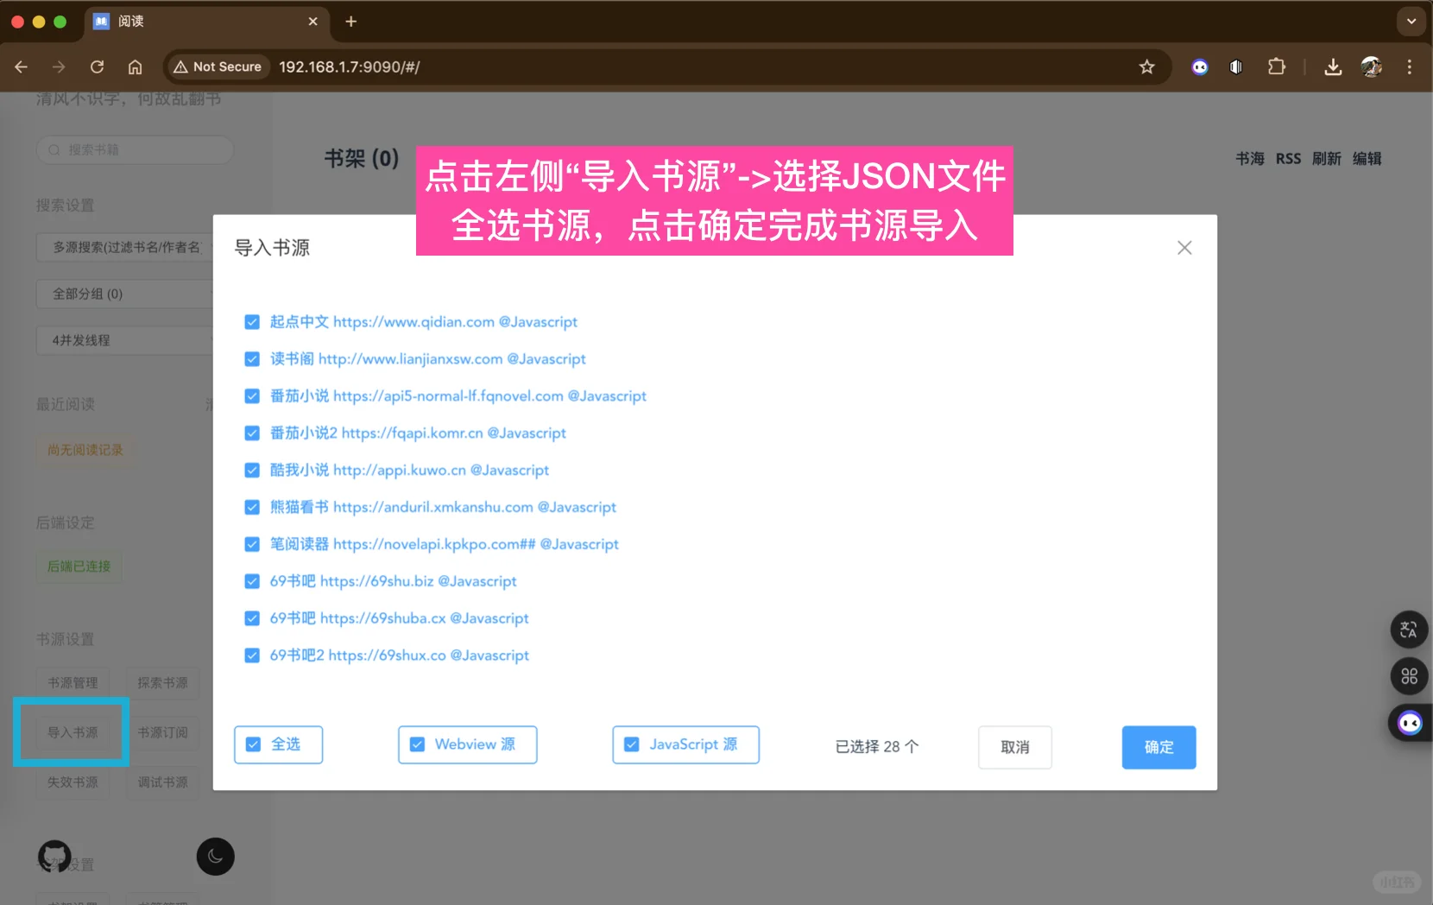Screen dimensions: 1433x905
Task: Open 书海 in the top right menu
Action: (x=1249, y=159)
